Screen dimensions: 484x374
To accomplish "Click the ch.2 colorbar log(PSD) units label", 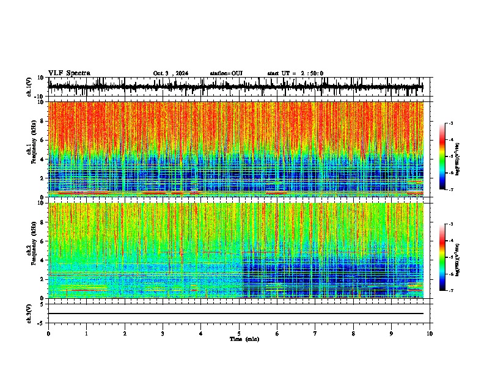I will pyautogui.click(x=458, y=260).
